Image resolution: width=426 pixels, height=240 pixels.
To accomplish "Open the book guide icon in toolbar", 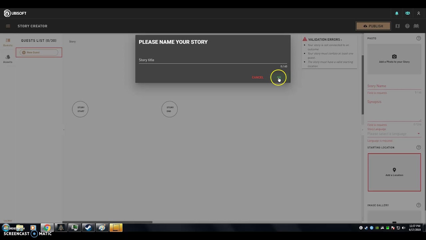I will click(416, 26).
